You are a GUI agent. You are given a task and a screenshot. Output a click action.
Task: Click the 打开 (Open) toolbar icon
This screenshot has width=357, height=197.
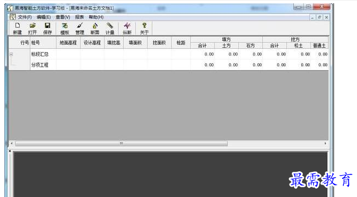[x=32, y=28]
